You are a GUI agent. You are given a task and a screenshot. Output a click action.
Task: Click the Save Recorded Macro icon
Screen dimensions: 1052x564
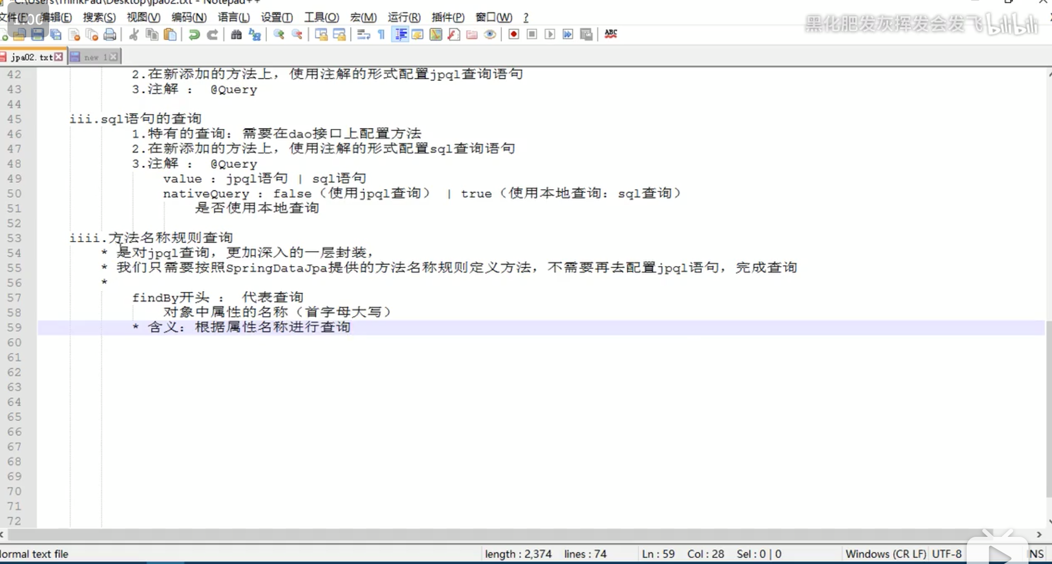click(x=586, y=34)
